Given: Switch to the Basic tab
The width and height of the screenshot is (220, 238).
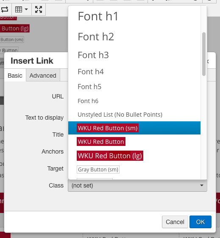Looking at the screenshot, I should [x=15, y=76].
